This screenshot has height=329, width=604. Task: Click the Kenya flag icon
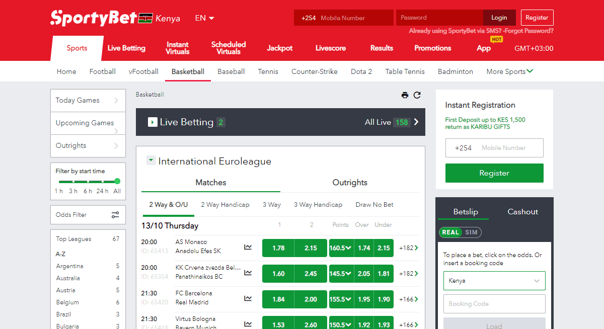point(146,18)
